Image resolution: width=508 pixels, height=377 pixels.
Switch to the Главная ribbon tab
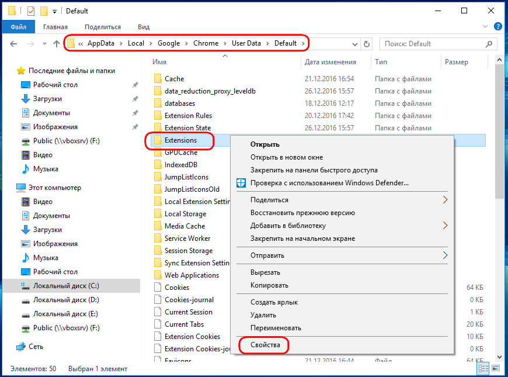55,27
